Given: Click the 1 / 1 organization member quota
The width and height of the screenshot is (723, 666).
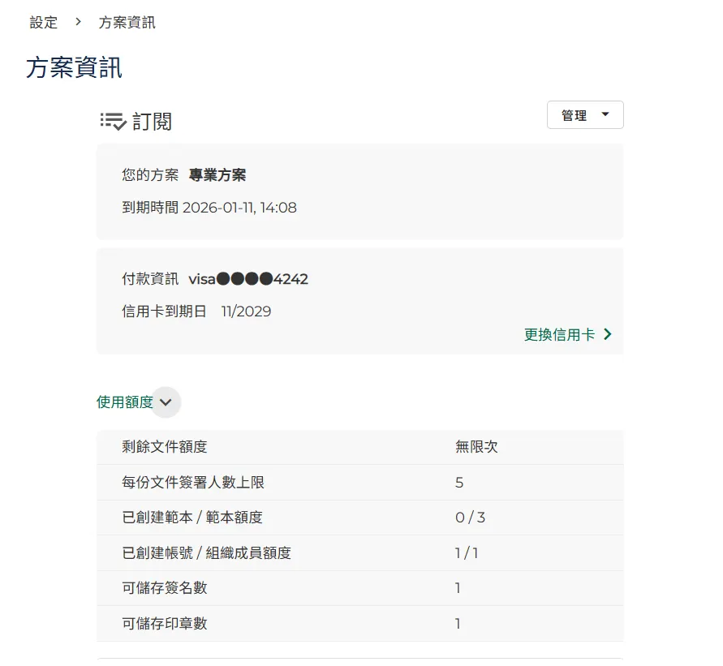Looking at the screenshot, I should coord(465,553).
